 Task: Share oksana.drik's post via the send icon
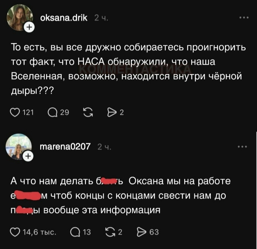[x=111, y=113]
